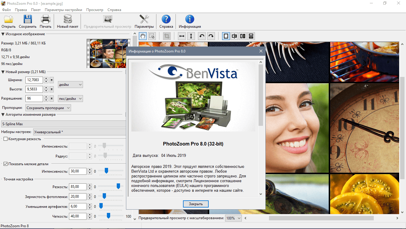406x229 pixels.
Task: Collapse Новый размер section
Action: coord(3,72)
